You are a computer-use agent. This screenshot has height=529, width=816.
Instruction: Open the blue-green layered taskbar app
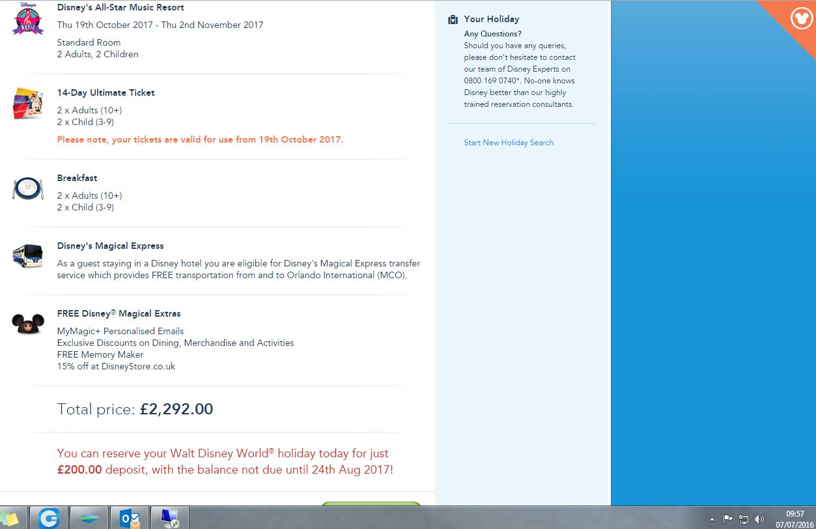click(89, 519)
